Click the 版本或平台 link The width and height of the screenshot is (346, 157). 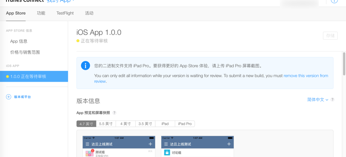(22, 97)
